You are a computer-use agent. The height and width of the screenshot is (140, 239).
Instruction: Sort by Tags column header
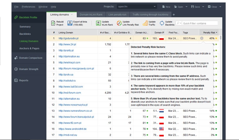(x=190, y=33)
